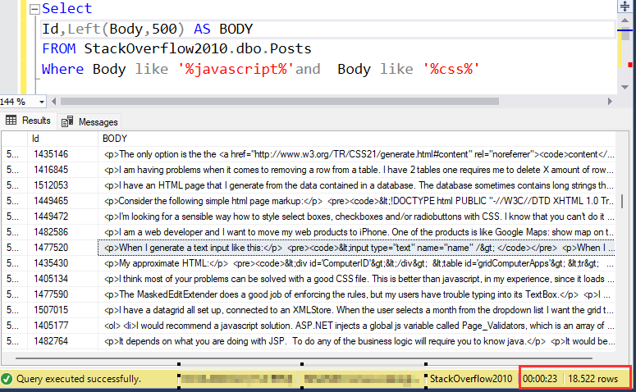The height and width of the screenshot is (392, 636).
Task: Click body cell 'I have an HTML page that I generate'
Action: [356, 185]
